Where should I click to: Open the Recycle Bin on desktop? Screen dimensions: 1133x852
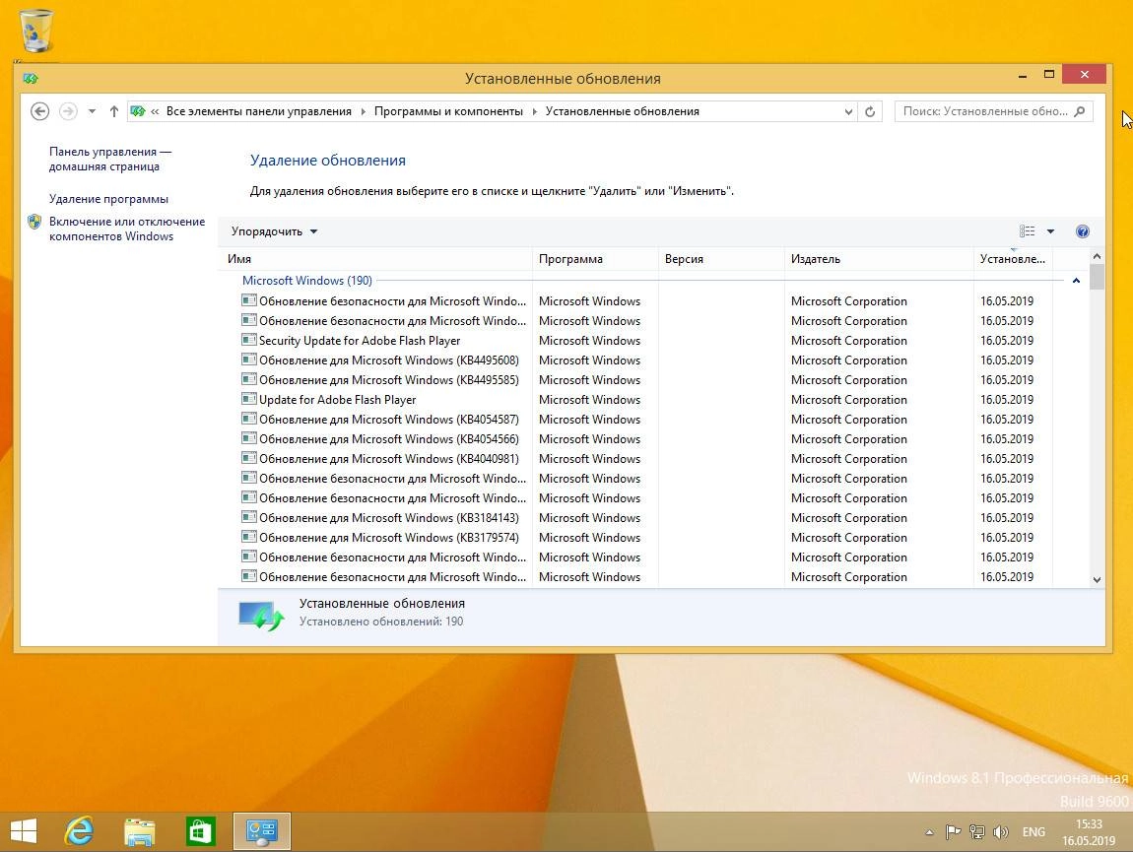[x=36, y=31]
